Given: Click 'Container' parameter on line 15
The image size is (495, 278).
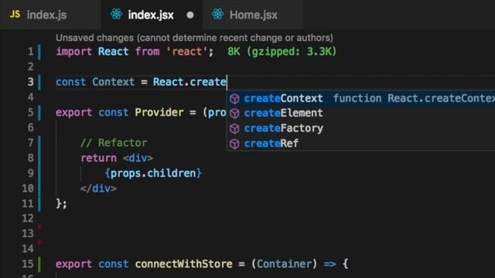Looking at the screenshot, I should pyautogui.click(x=284, y=264).
